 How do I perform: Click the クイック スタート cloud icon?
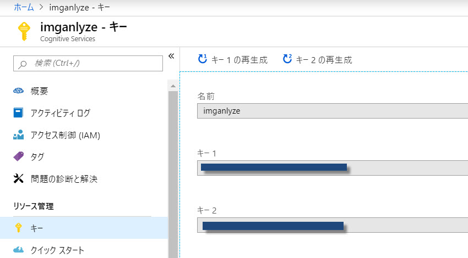19,250
